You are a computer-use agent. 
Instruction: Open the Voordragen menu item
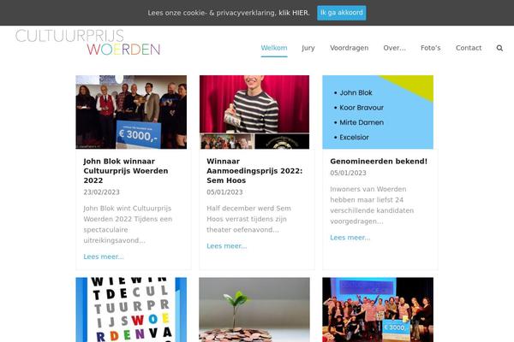[x=350, y=48]
